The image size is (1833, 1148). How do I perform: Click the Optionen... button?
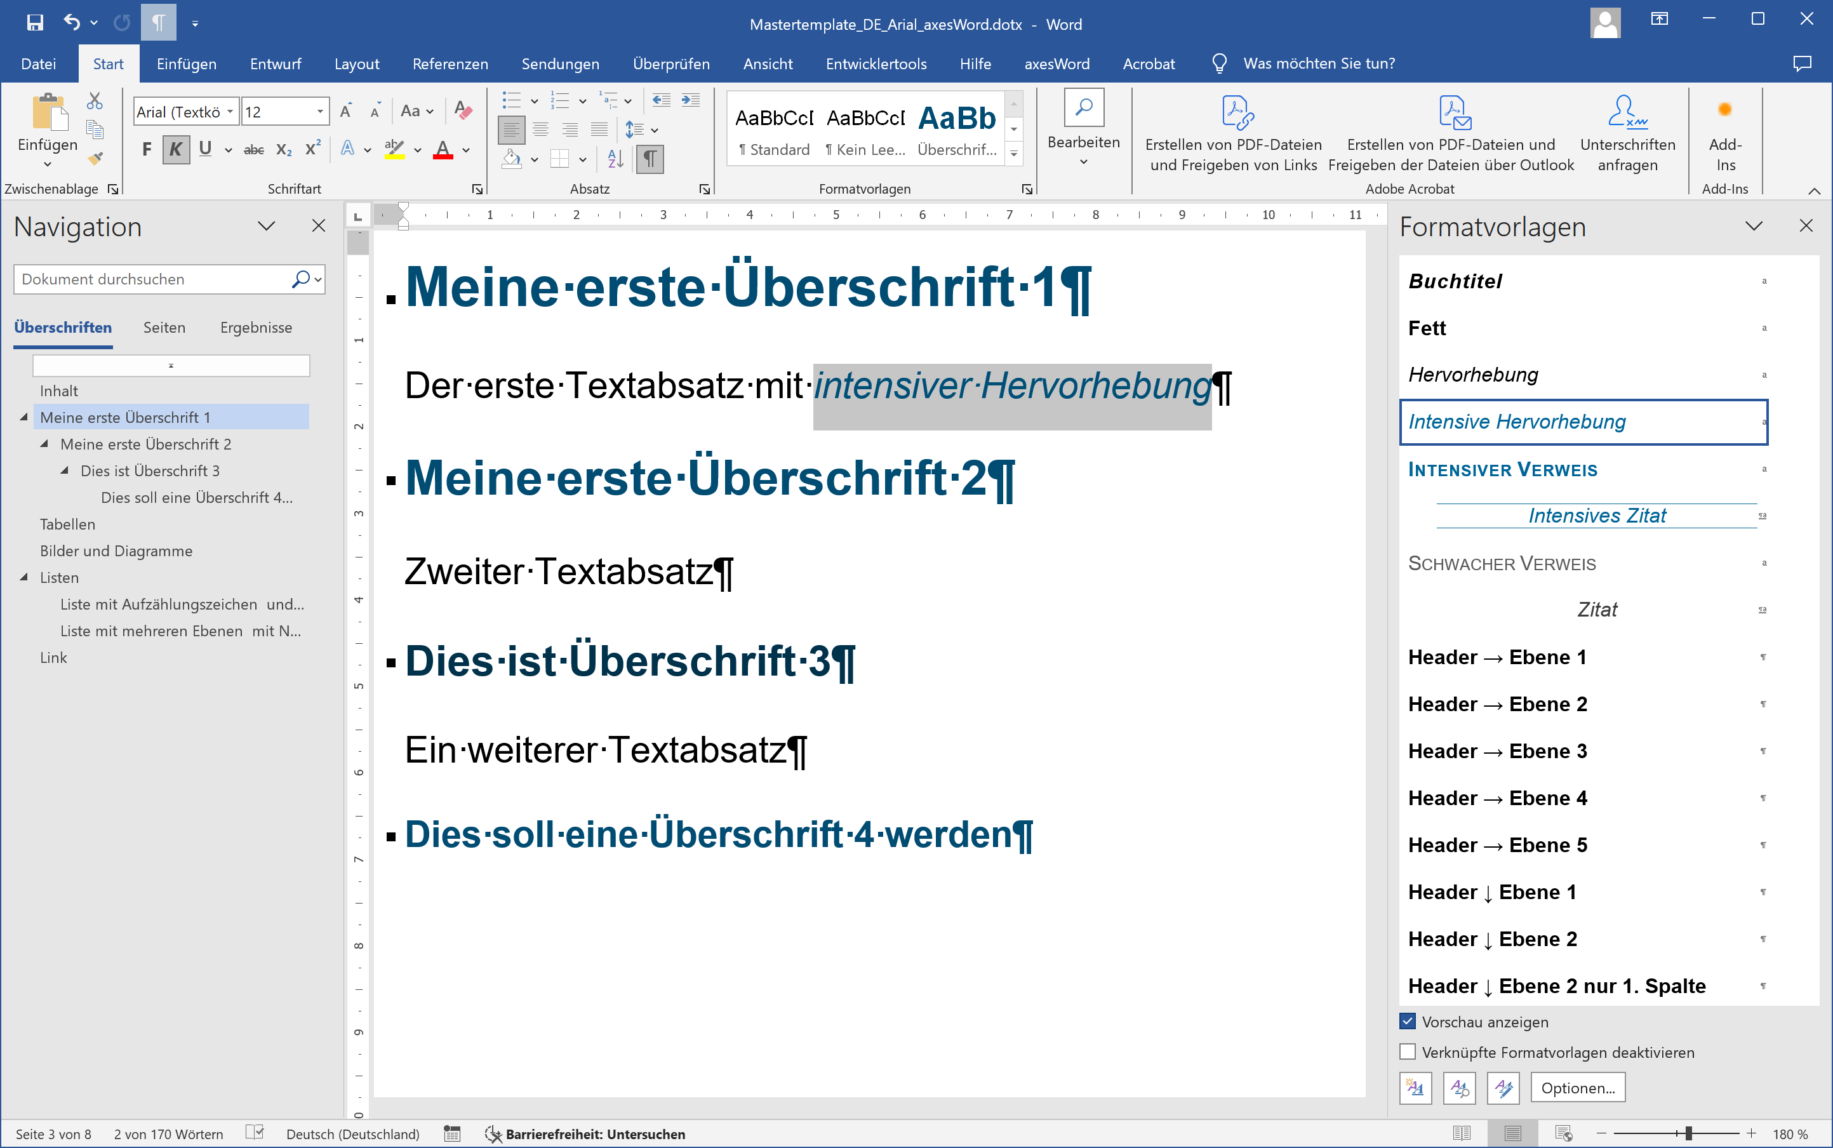[1578, 1088]
